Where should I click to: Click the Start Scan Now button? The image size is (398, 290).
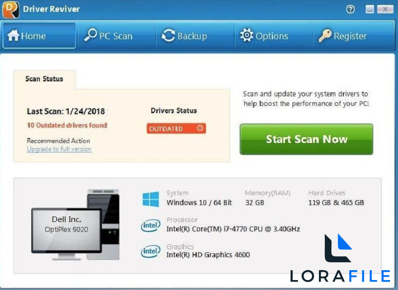click(306, 139)
